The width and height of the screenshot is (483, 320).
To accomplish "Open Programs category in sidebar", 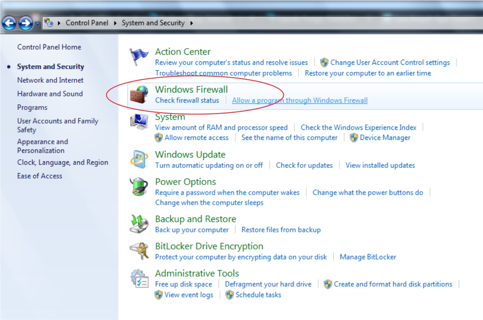I will 32,108.
